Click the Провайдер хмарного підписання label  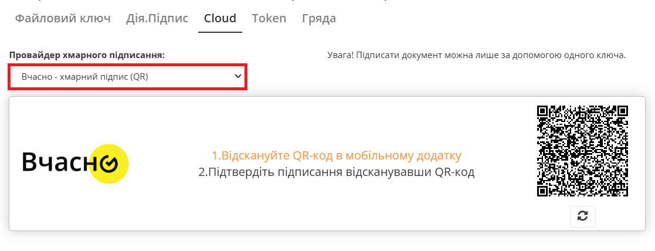tap(87, 55)
